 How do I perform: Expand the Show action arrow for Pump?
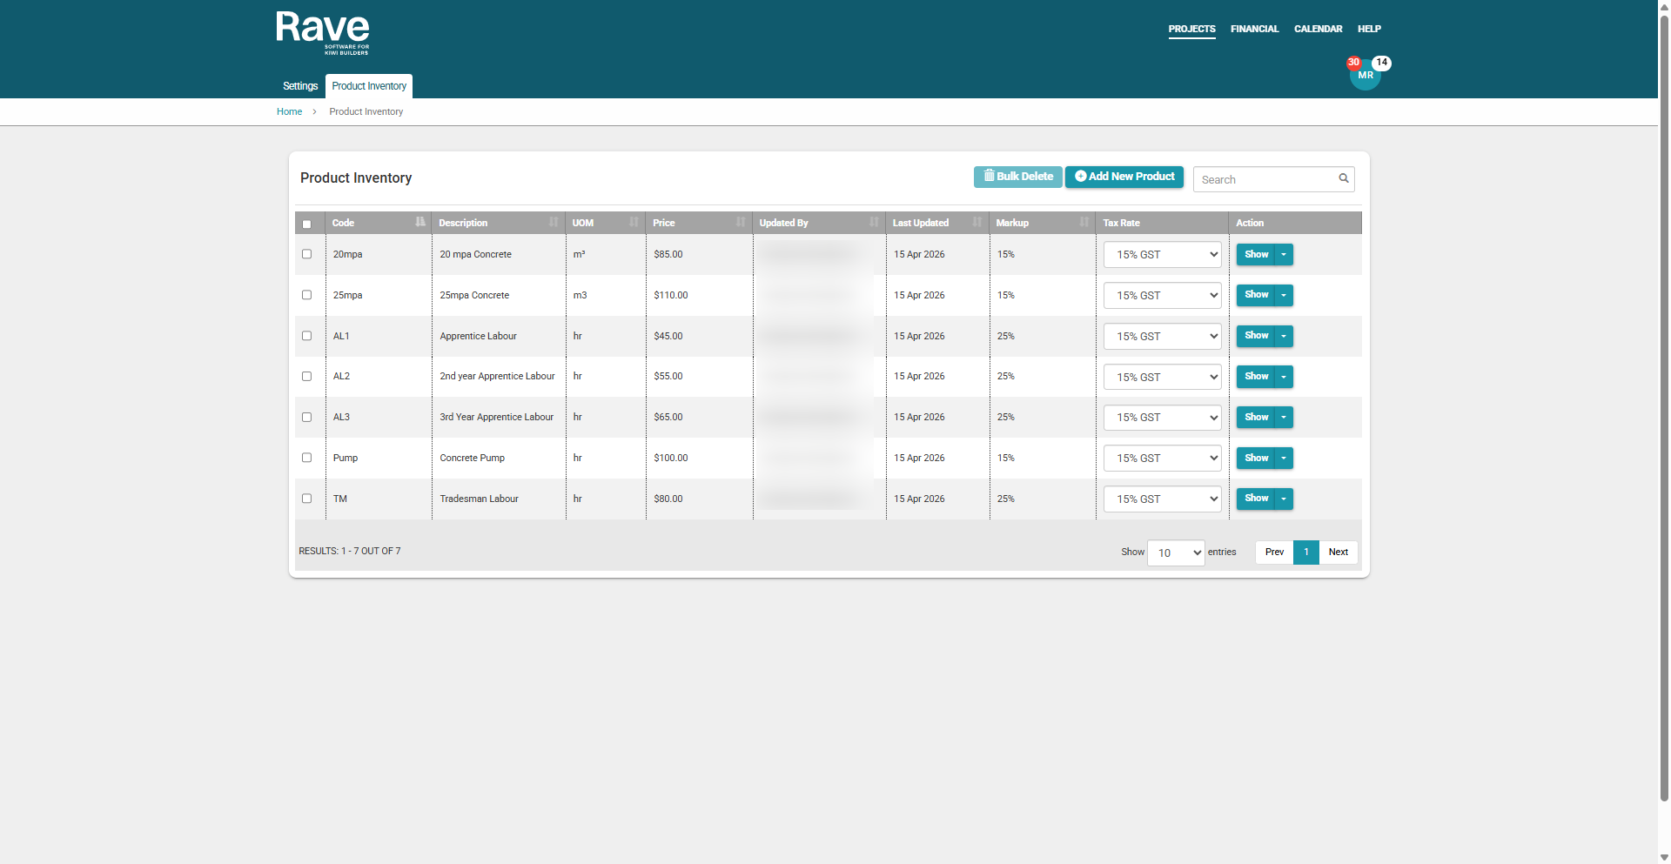pyautogui.click(x=1284, y=458)
